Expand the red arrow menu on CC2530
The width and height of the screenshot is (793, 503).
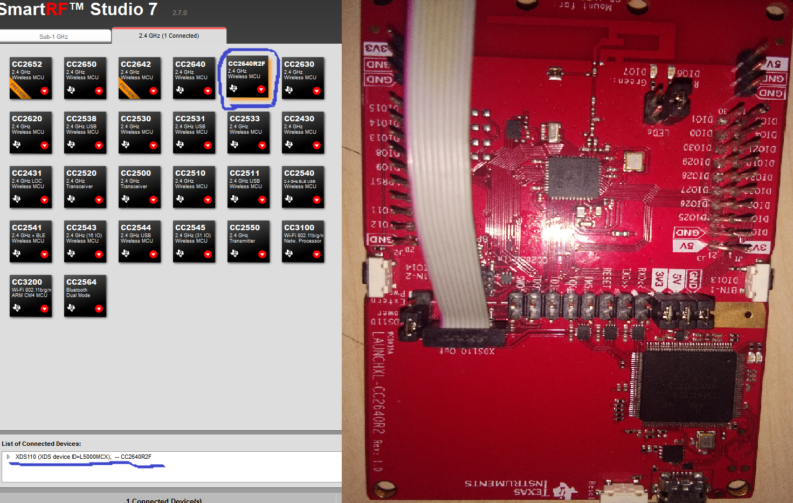point(153,146)
